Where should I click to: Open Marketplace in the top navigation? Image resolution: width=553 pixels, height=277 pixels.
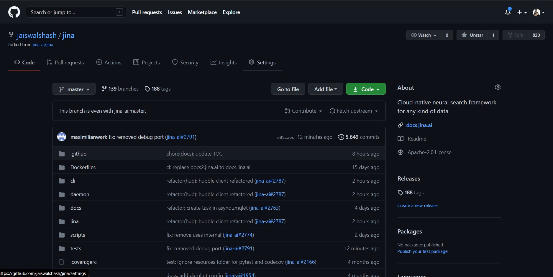point(202,12)
